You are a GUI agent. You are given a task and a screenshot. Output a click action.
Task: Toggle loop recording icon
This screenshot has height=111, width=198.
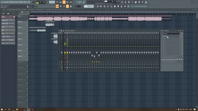point(71,2)
